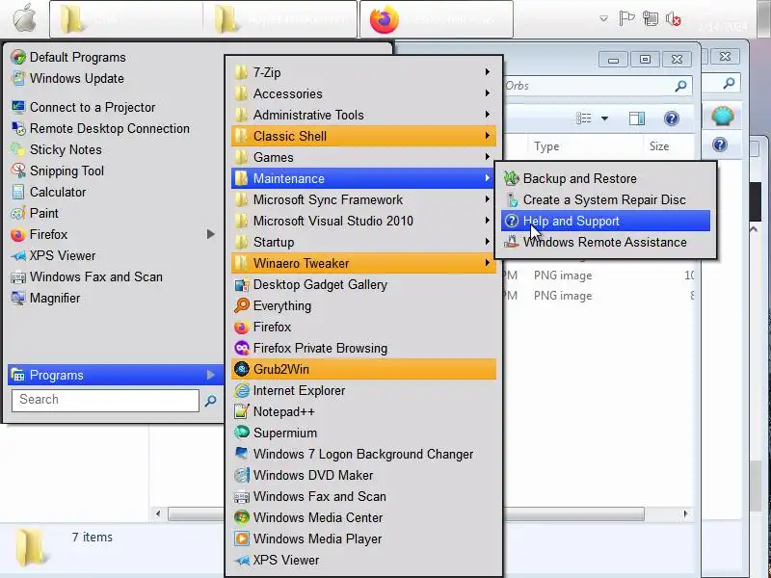
Task: Expand the Startup folder
Action: [364, 242]
